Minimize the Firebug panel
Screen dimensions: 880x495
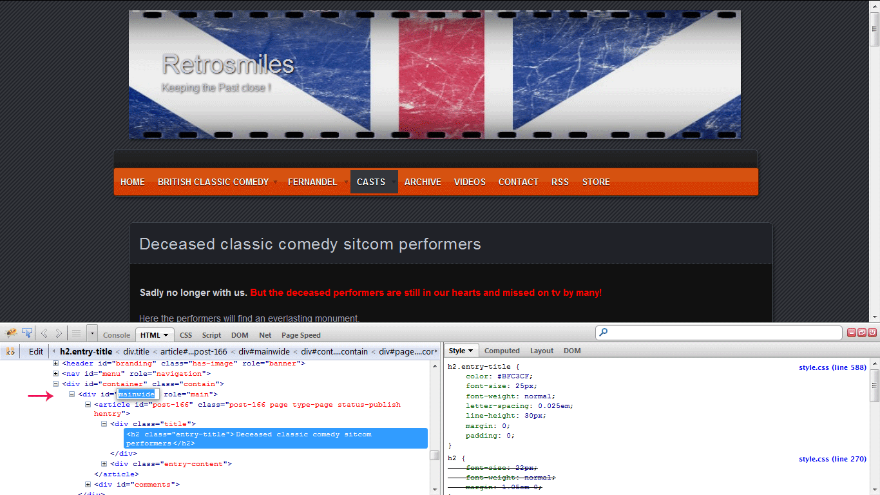852,333
